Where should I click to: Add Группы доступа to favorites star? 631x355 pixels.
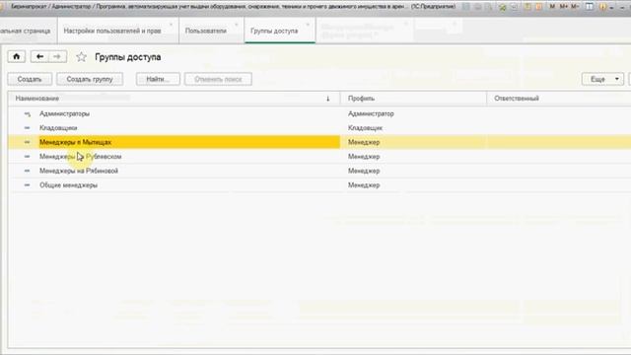pos(81,57)
